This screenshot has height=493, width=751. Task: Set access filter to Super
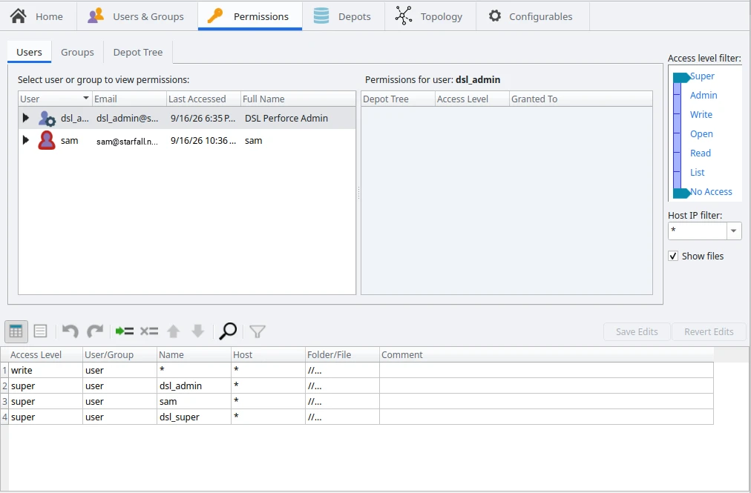pos(702,76)
